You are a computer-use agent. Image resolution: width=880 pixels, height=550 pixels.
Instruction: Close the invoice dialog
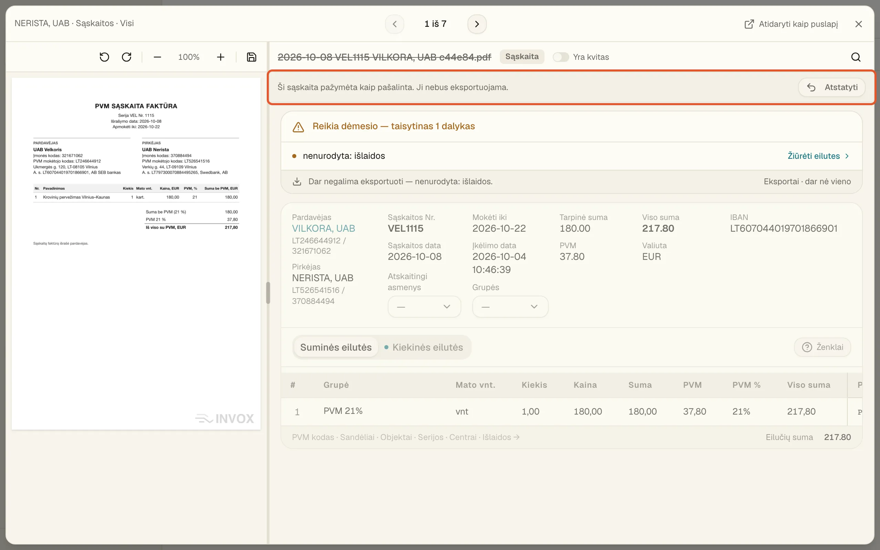[859, 24]
